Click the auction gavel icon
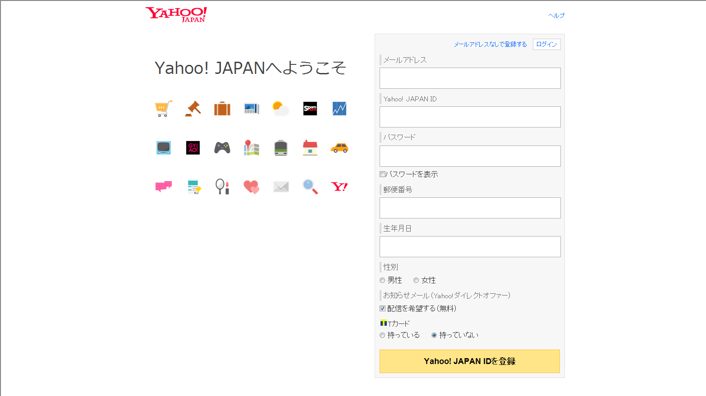 point(193,109)
